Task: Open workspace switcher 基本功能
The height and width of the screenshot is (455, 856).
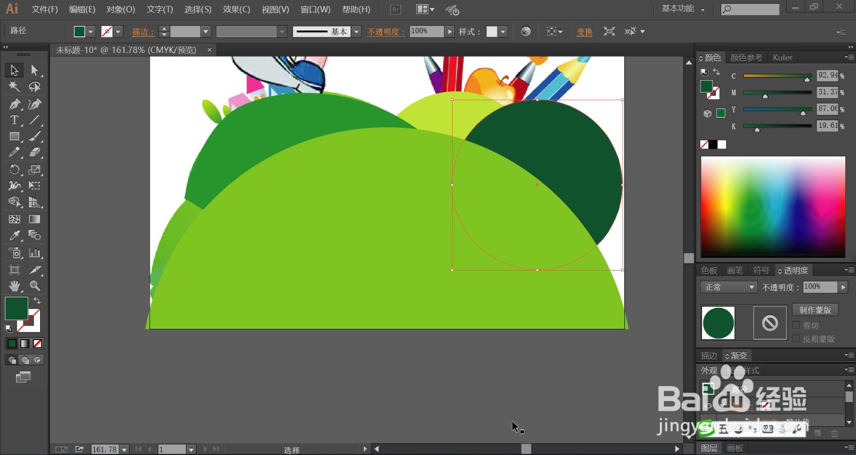Action: coord(683,9)
